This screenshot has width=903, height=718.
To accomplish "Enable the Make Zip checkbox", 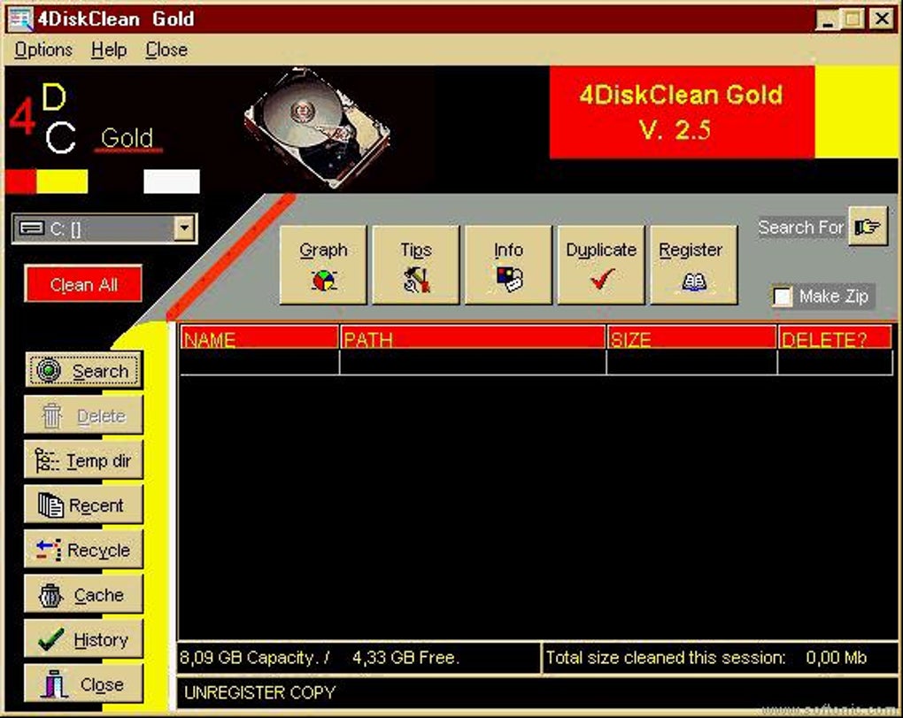I will (x=782, y=297).
